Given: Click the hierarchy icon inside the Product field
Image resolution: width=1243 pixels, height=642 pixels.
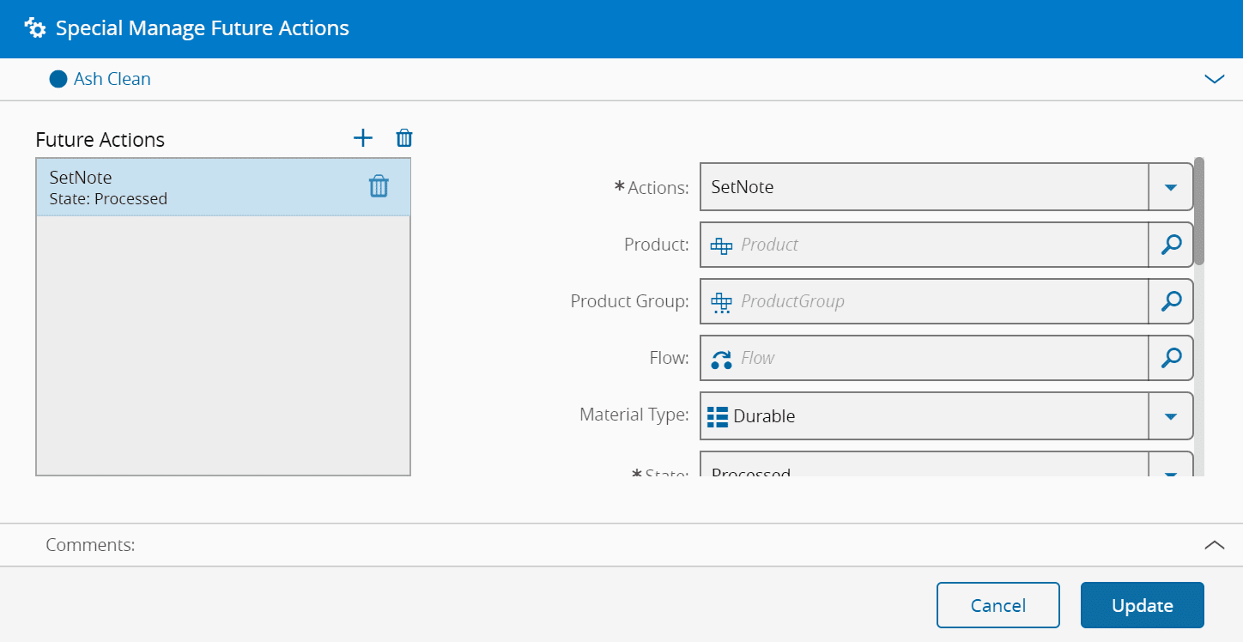Looking at the screenshot, I should (x=721, y=245).
